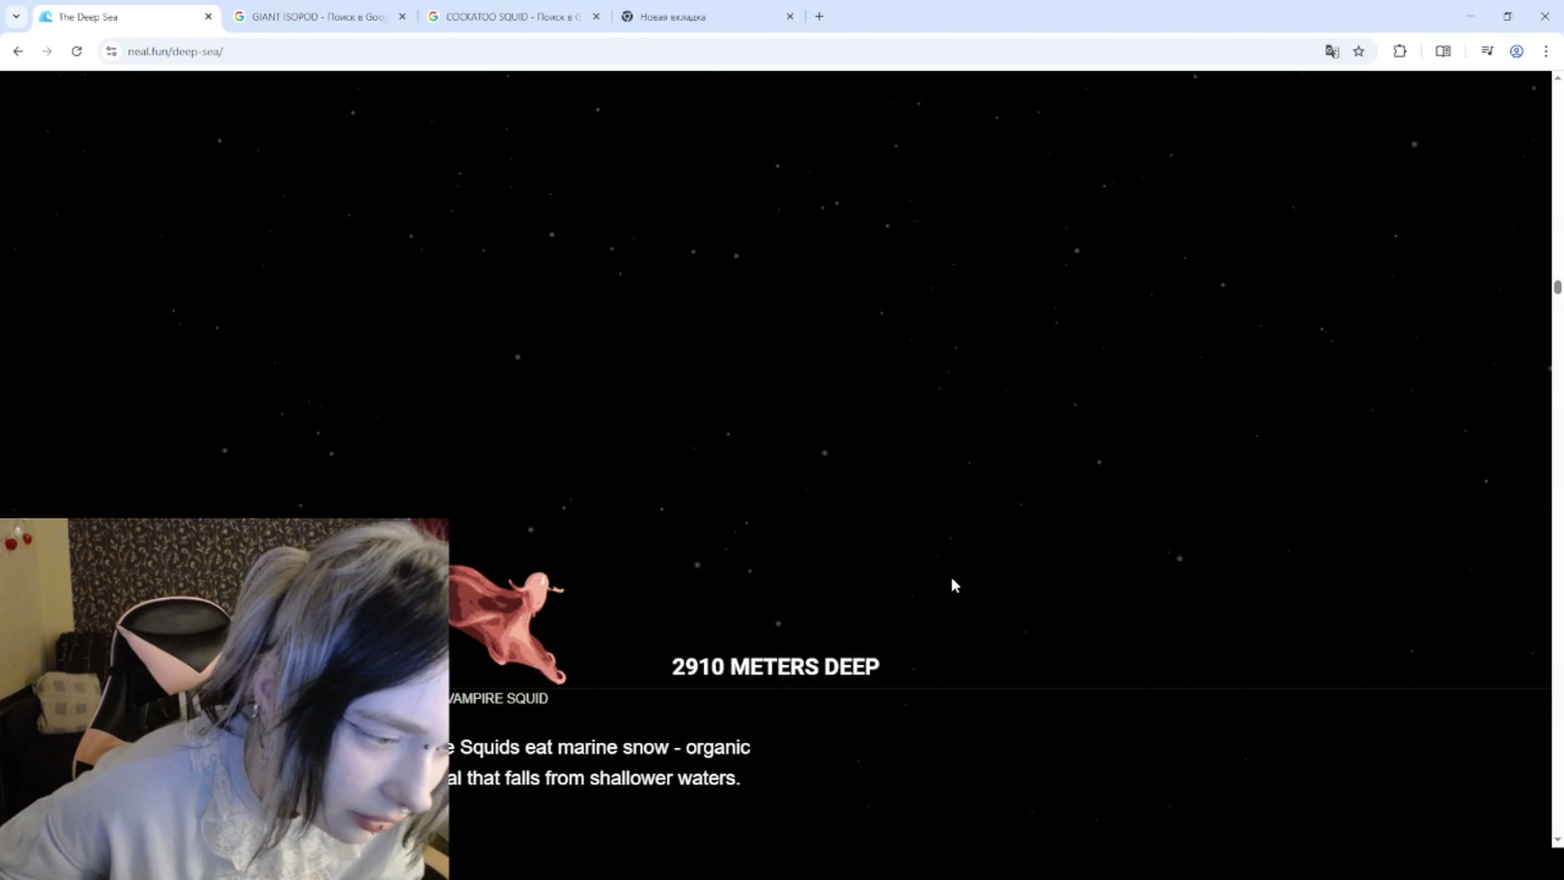1564x880 pixels.
Task: Open the Google Translate page icon
Action: click(1332, 51)
